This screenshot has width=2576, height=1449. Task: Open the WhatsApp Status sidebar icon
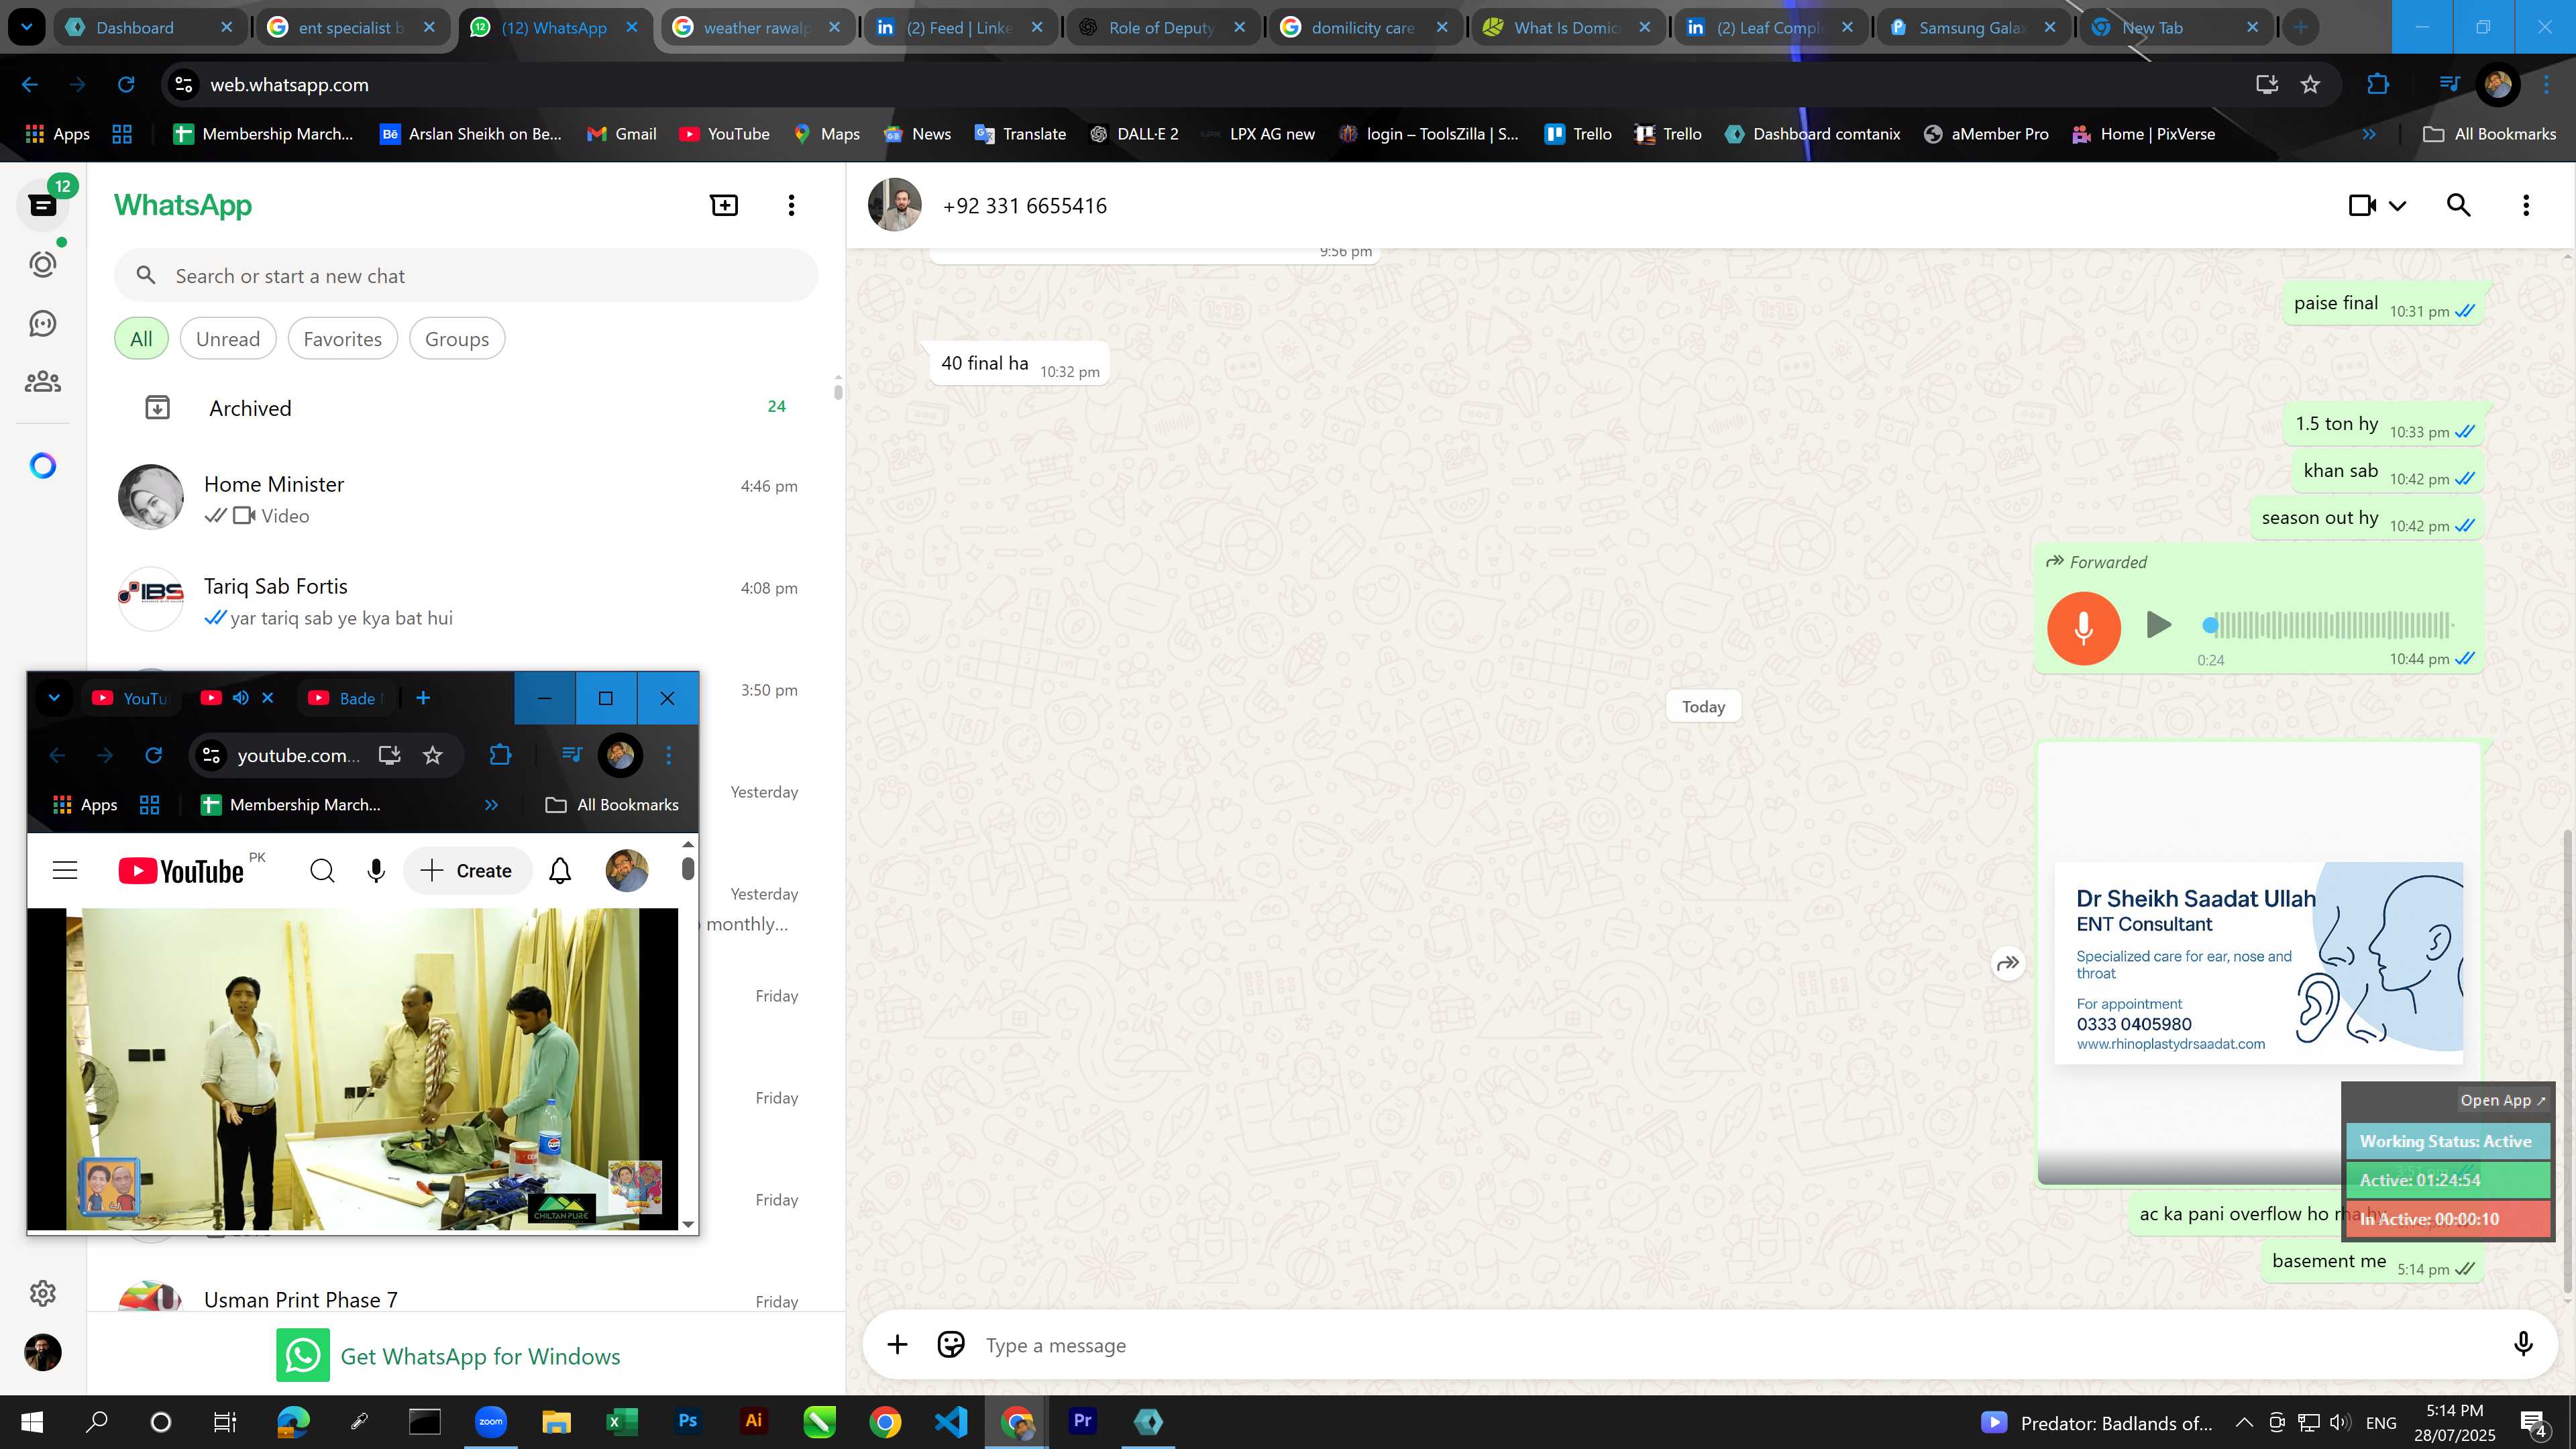(42, 264)
